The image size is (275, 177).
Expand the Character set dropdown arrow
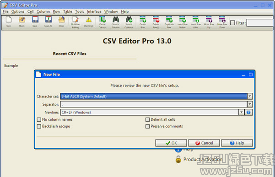tap(249, 96)
